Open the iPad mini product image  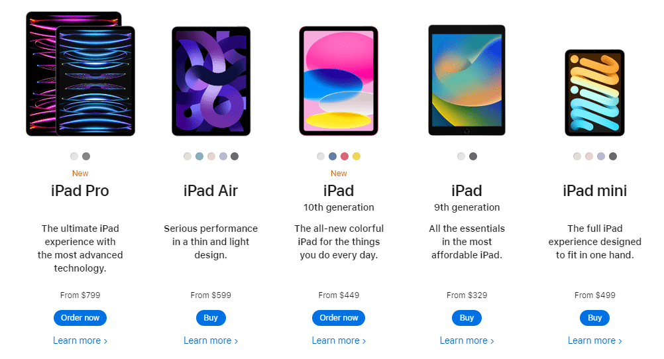click(x=594, y=93)
